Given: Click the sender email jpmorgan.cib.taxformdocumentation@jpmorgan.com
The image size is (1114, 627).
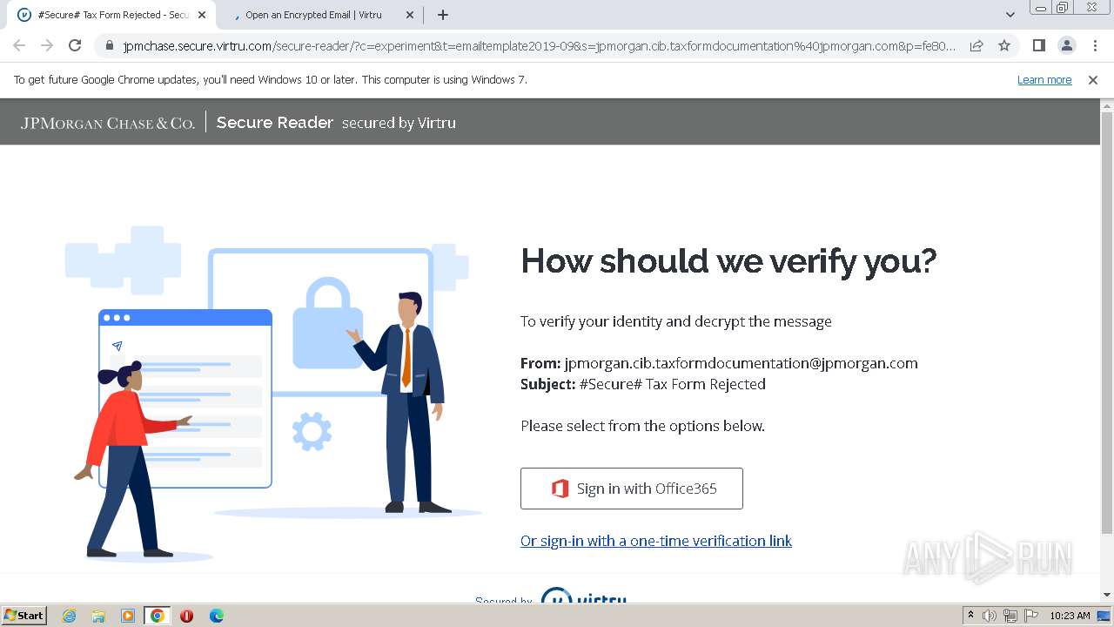Looking at the screenshot, I should click(x=741, y=363).
